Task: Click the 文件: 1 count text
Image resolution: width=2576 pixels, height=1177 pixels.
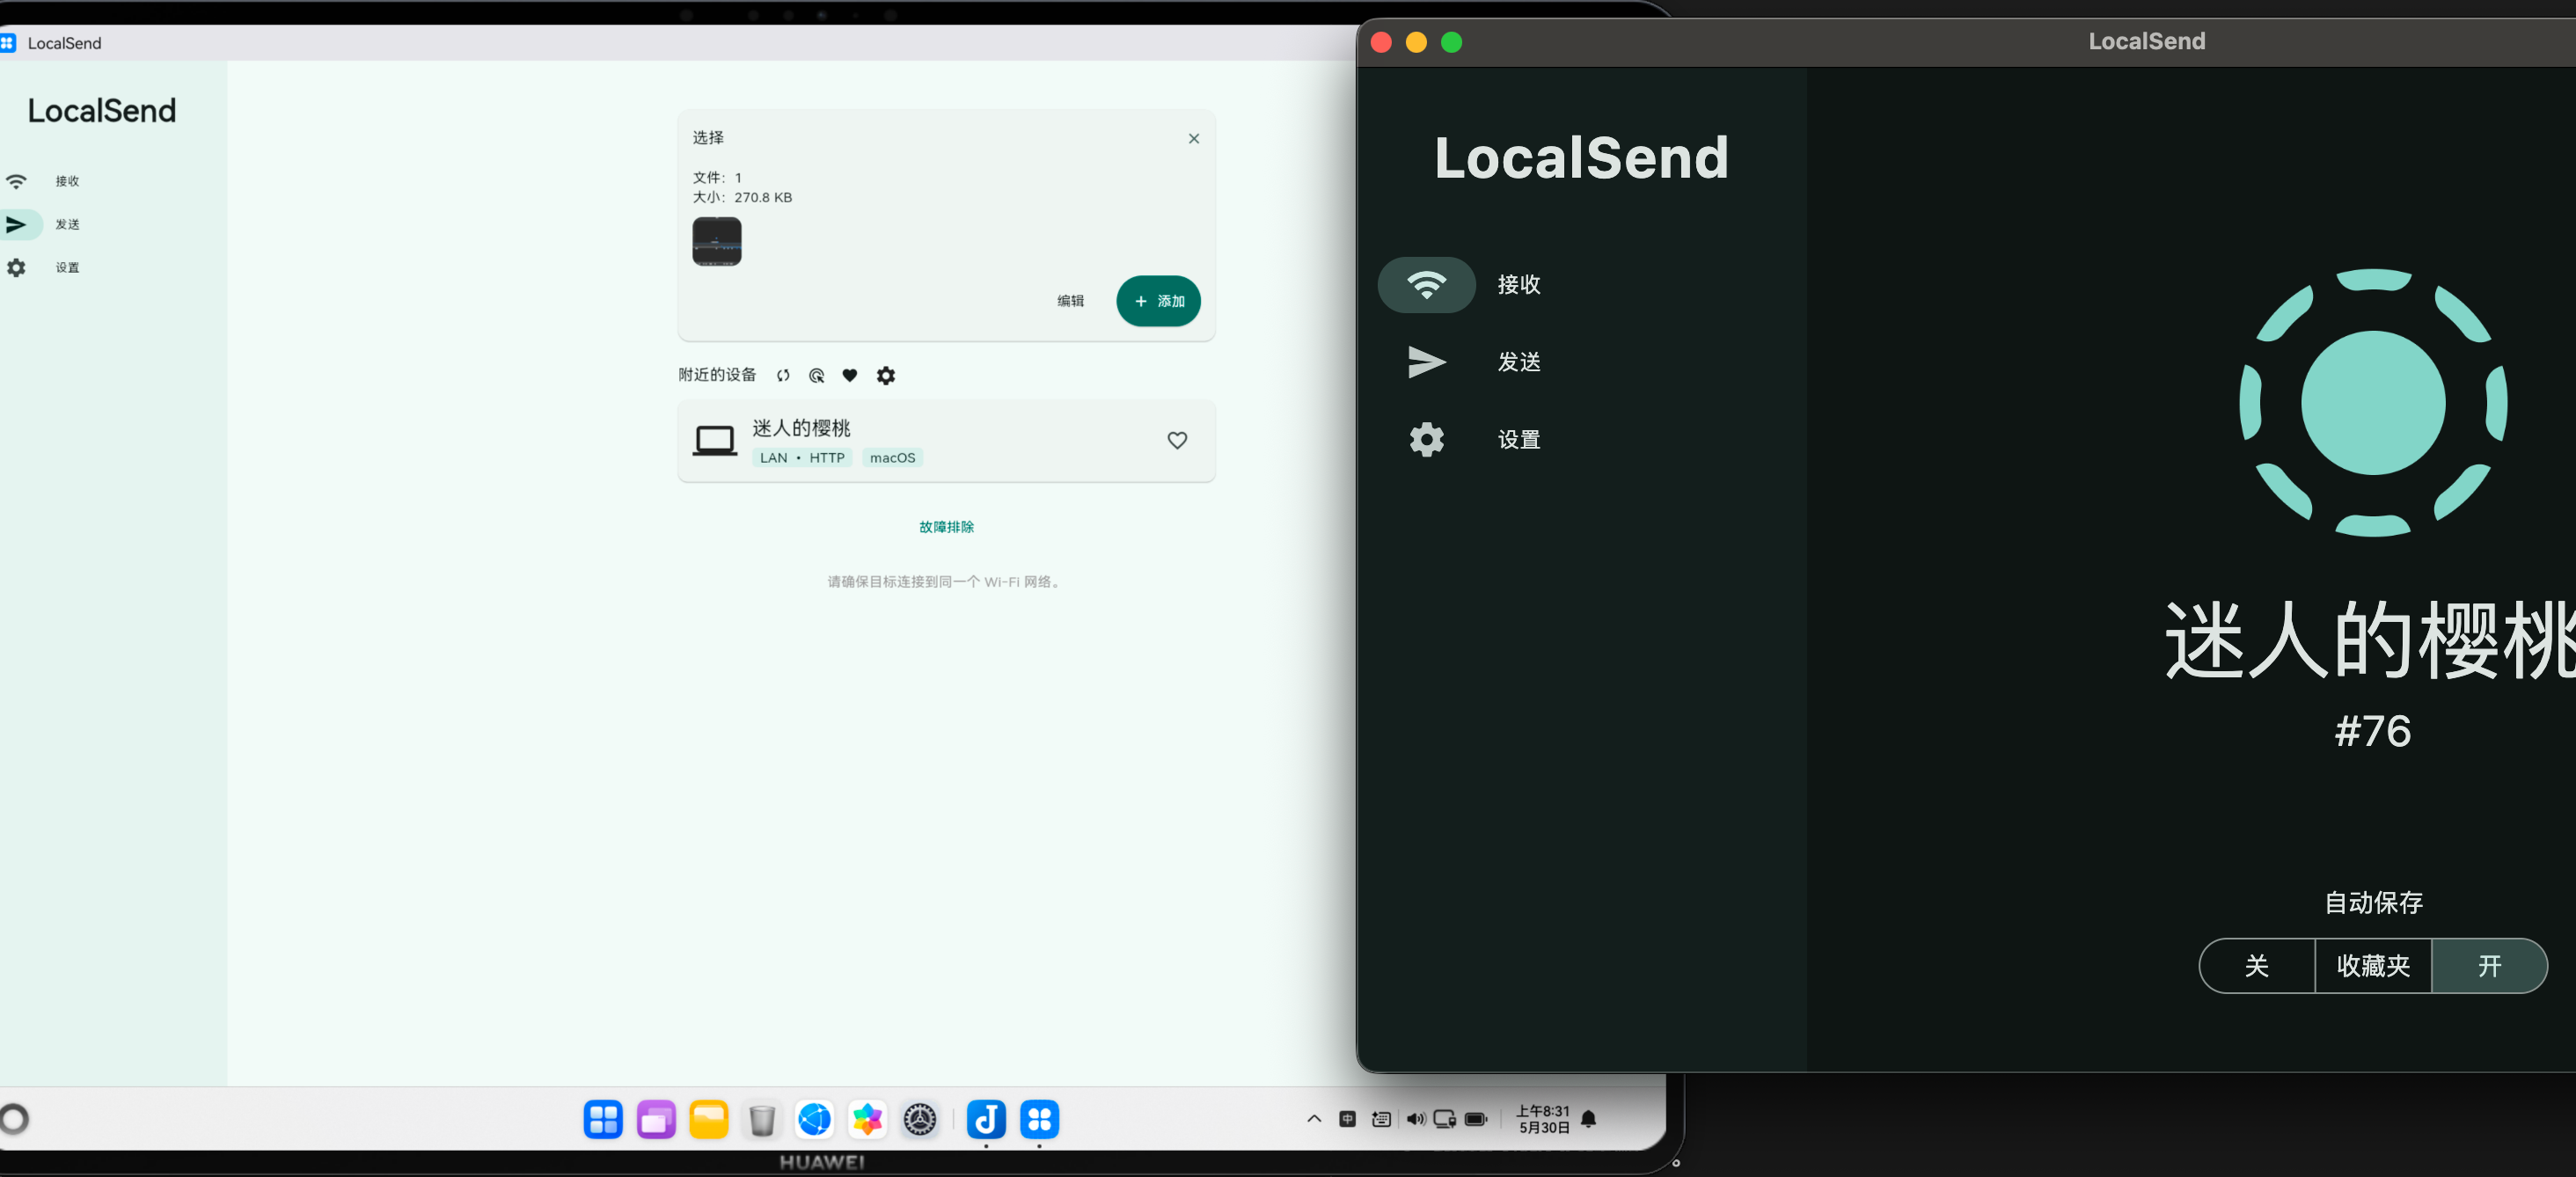Action: tap(717, 178)
